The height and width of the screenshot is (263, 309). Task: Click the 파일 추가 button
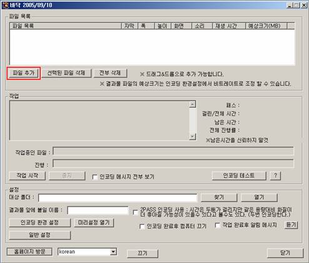coord(24,73)
